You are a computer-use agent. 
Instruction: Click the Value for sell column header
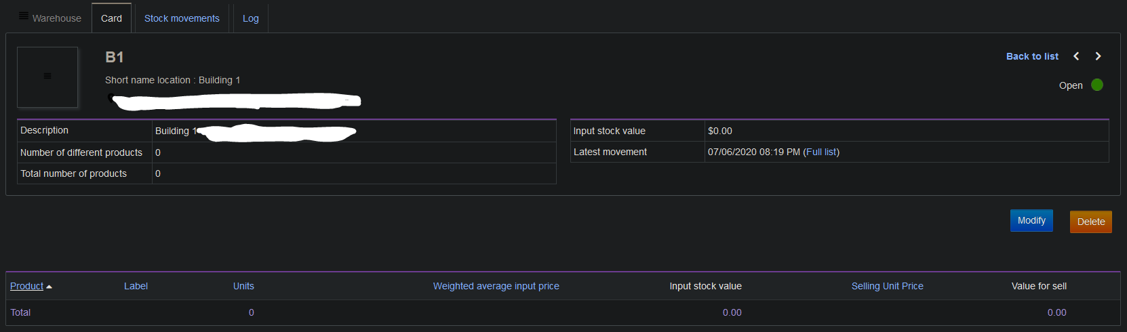(x=1039, y=286)
